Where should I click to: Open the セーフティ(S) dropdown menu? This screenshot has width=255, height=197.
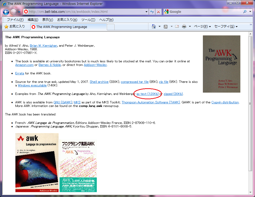[226, 26]
